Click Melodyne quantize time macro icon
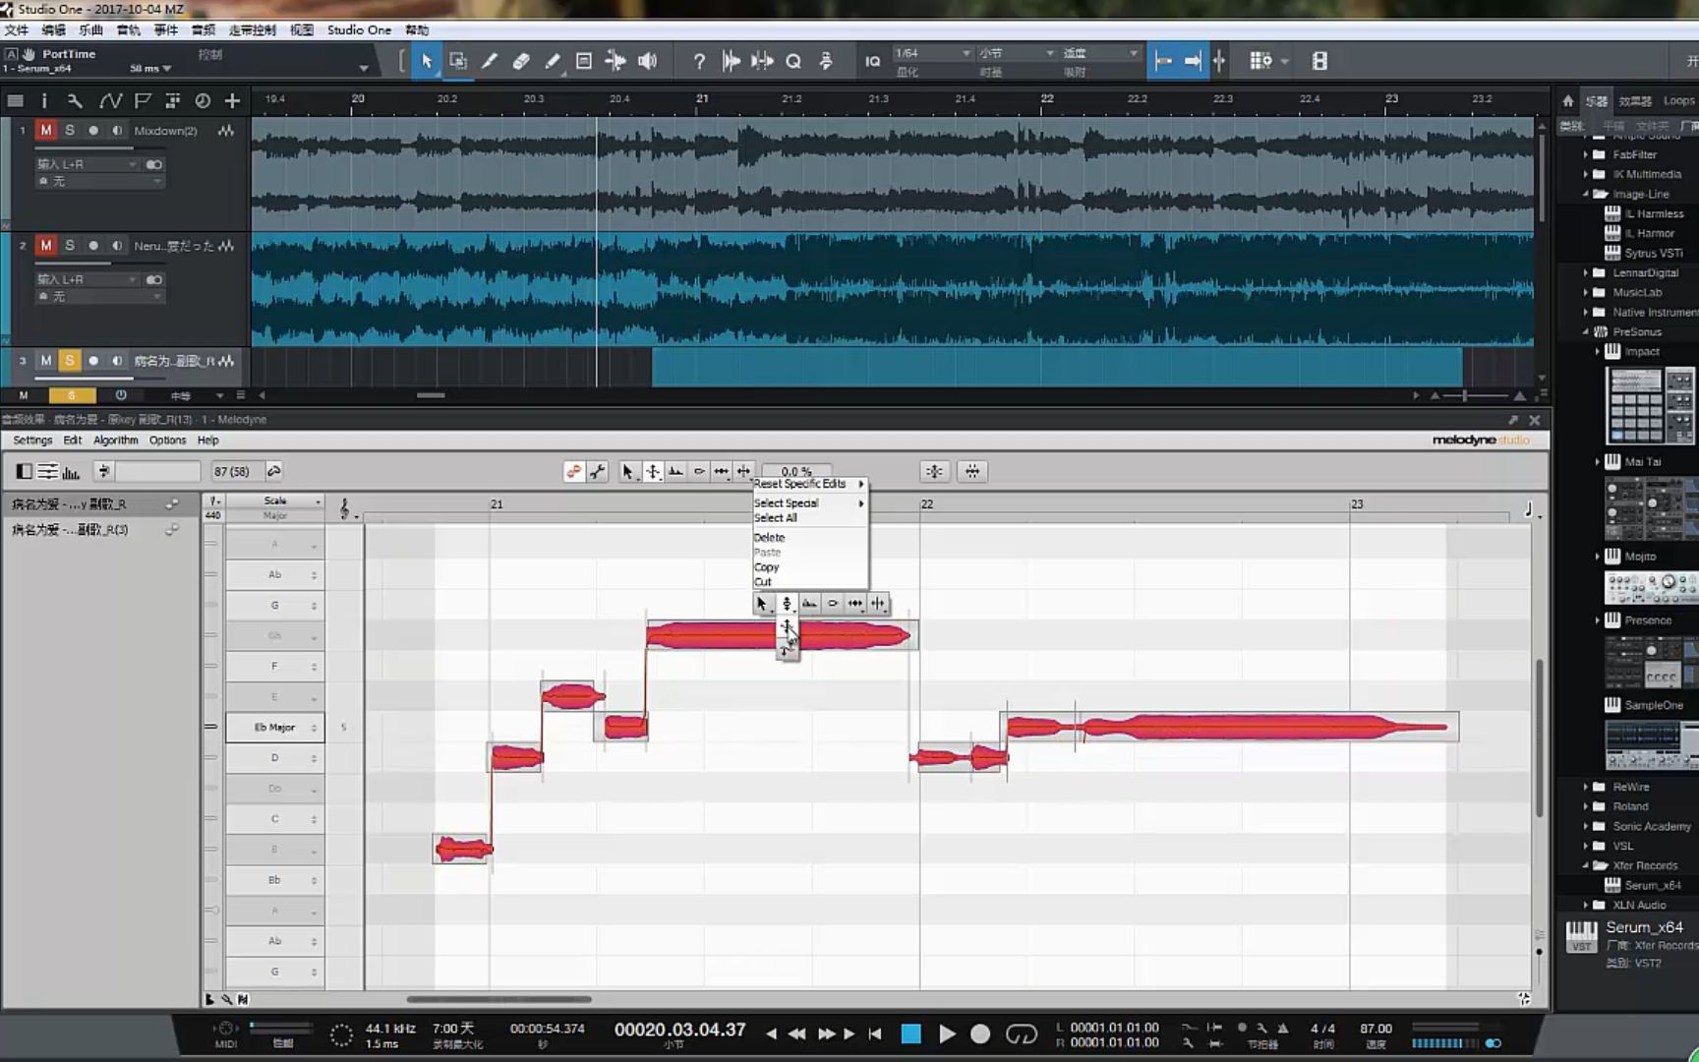The width and height of the screenshot is (1699, 1062). tap(972, 472)
